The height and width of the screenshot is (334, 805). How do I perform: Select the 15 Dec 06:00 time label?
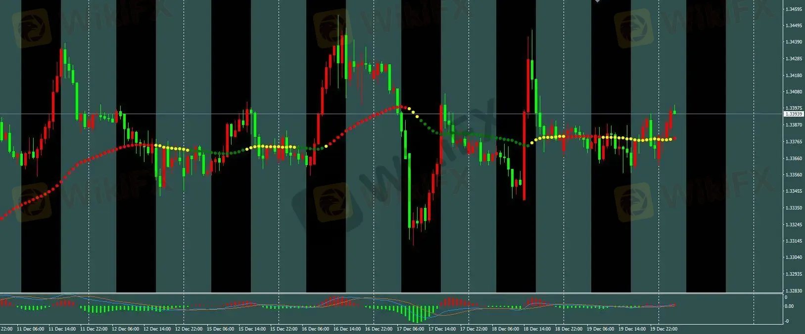[220, 329]
